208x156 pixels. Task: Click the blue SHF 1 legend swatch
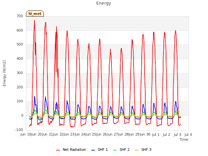click(93, 150)
